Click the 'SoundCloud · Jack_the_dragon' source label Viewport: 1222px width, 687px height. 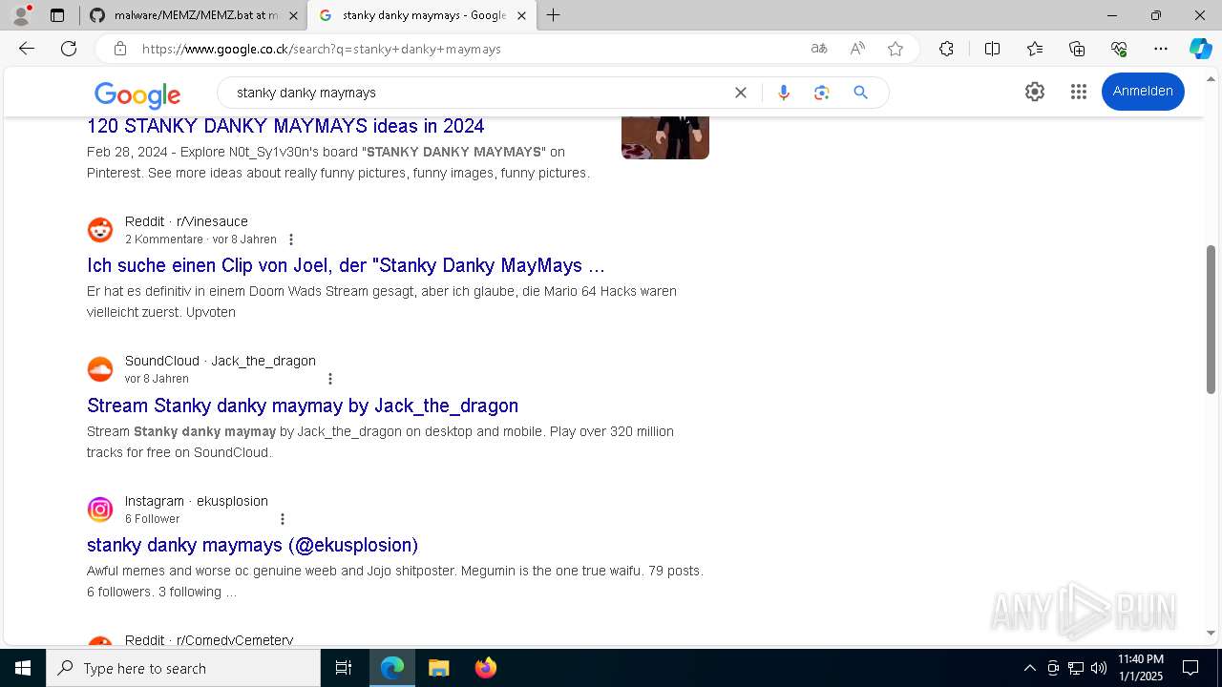220,361
